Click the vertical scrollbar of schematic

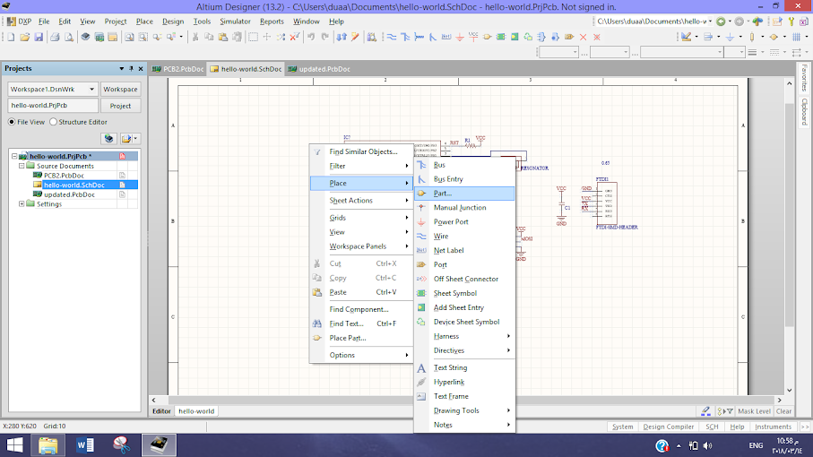pos(789,215)
